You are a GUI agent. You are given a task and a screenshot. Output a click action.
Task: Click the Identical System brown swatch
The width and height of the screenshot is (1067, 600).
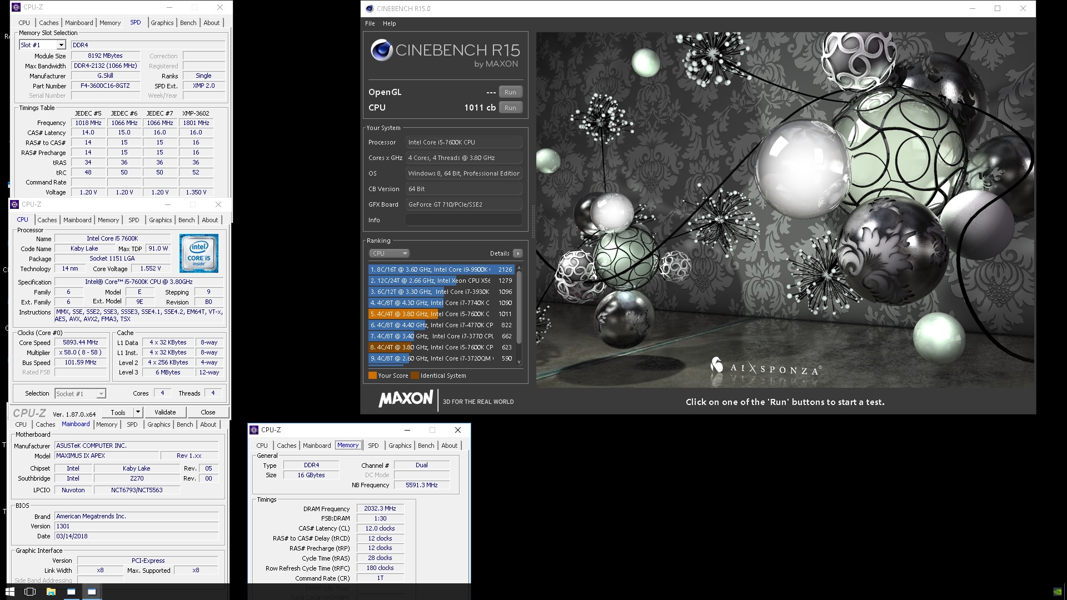click(415, 376)
